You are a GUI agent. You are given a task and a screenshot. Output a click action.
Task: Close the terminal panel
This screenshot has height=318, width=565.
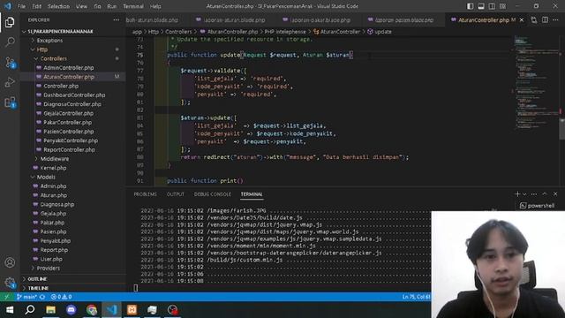pyautogui.click(x=555, y=194)
